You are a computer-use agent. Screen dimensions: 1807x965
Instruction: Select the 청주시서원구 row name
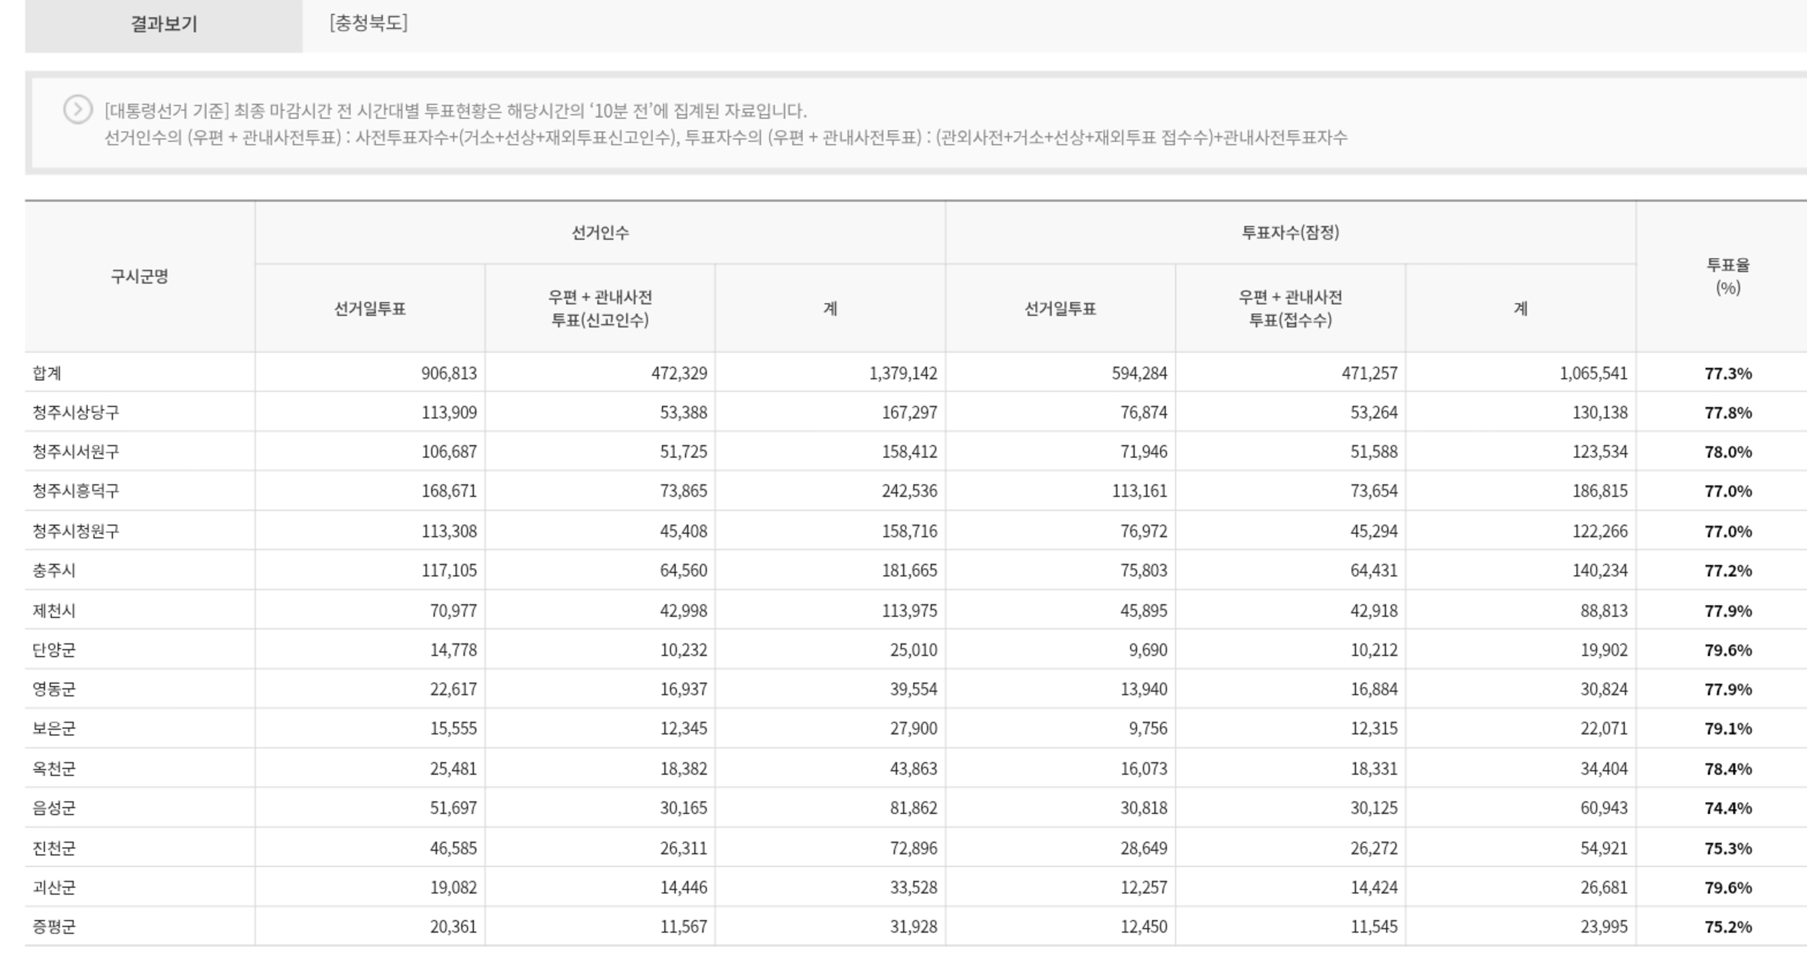coord(76,452)
